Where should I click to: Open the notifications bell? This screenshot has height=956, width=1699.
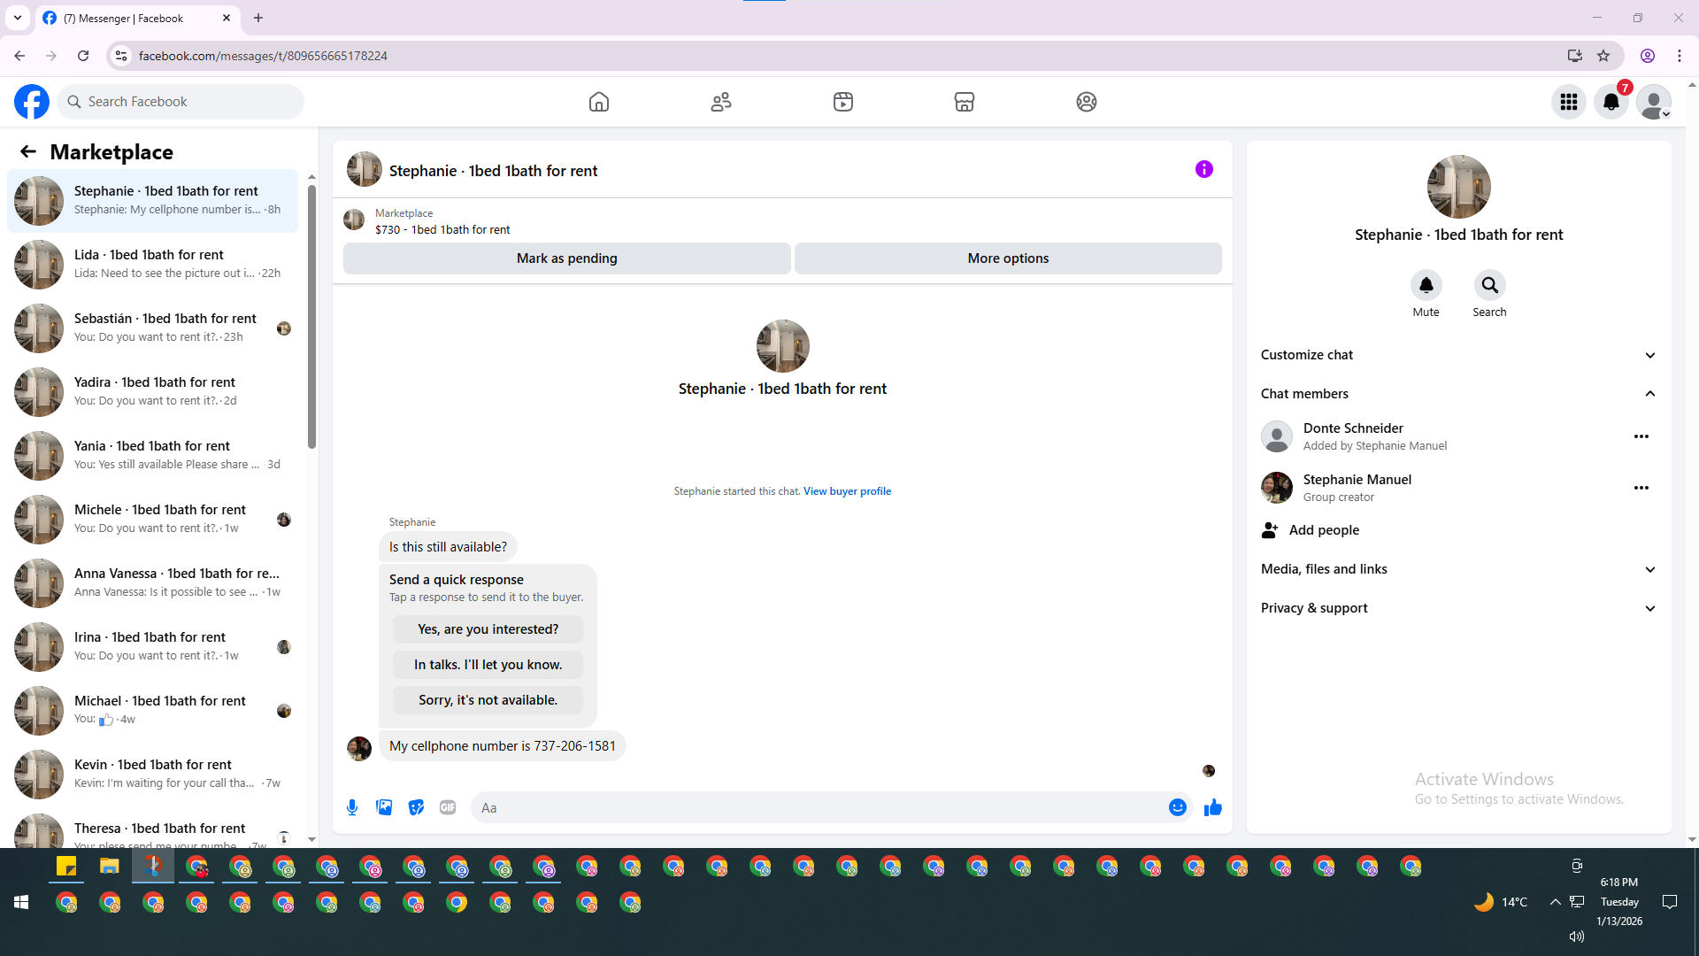pos(1611,102)
